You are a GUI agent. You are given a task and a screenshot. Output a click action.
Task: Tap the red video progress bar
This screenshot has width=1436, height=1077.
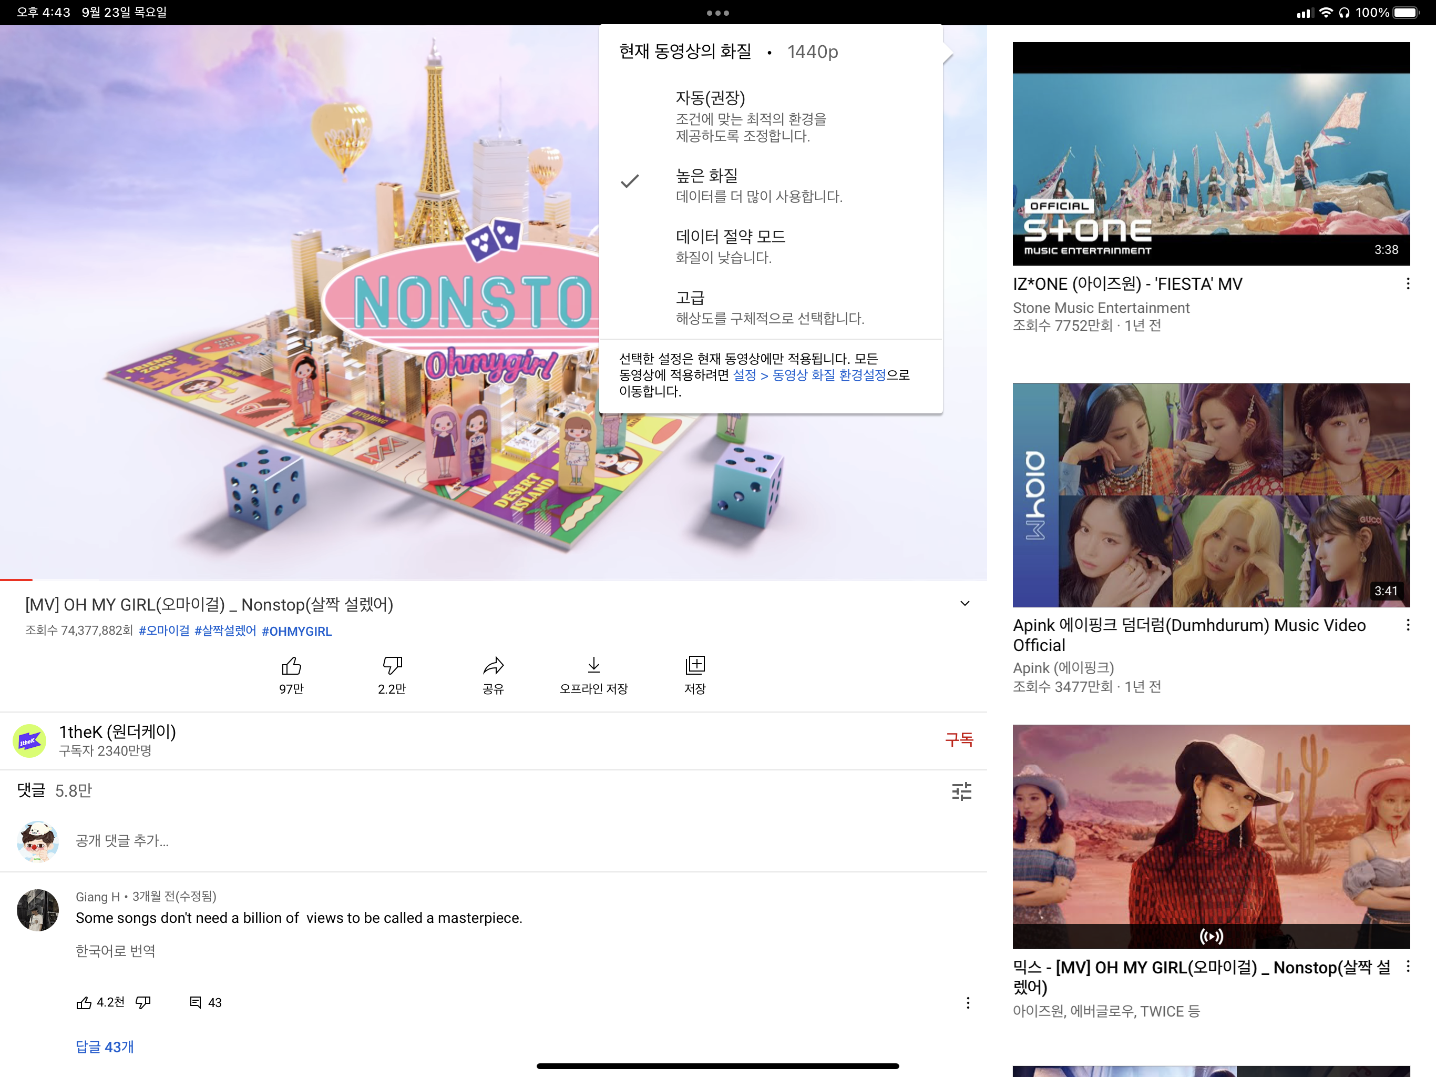coord(16,579)
